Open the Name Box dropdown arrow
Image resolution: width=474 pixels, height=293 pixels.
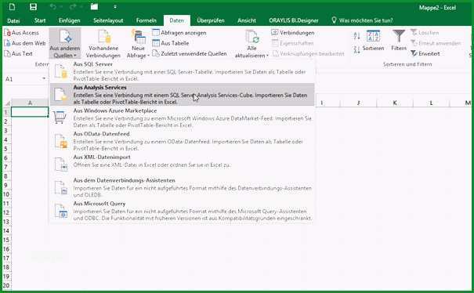click(44, 79)
